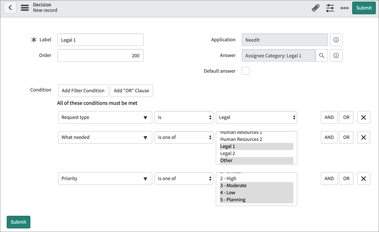Enable the Default answer checkbox
Viewport: 379px width, 232px height.
[245, 71]
